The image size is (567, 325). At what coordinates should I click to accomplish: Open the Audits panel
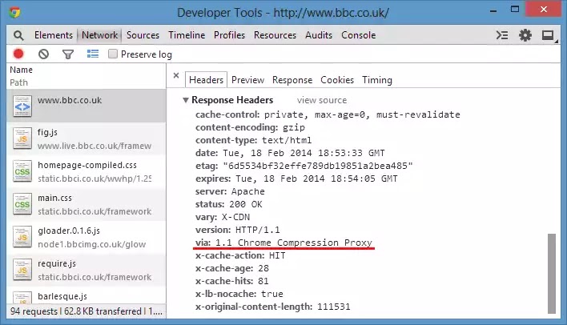click(x=319, y=35)
